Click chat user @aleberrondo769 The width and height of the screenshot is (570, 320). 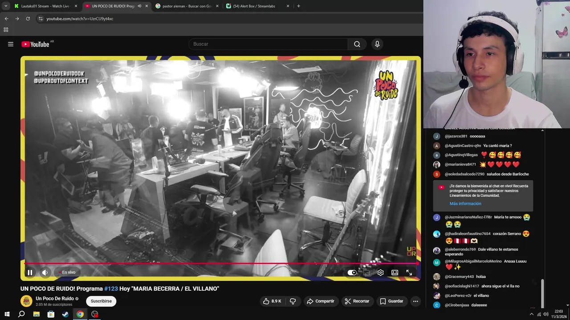point(460,250)
